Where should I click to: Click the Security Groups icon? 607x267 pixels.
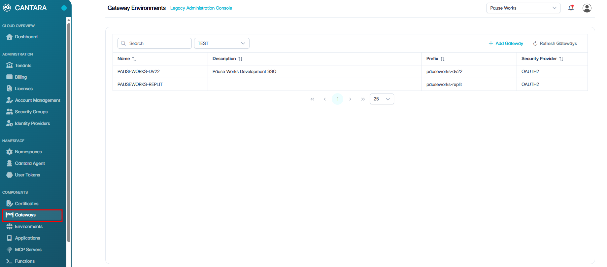pos(9,112)
